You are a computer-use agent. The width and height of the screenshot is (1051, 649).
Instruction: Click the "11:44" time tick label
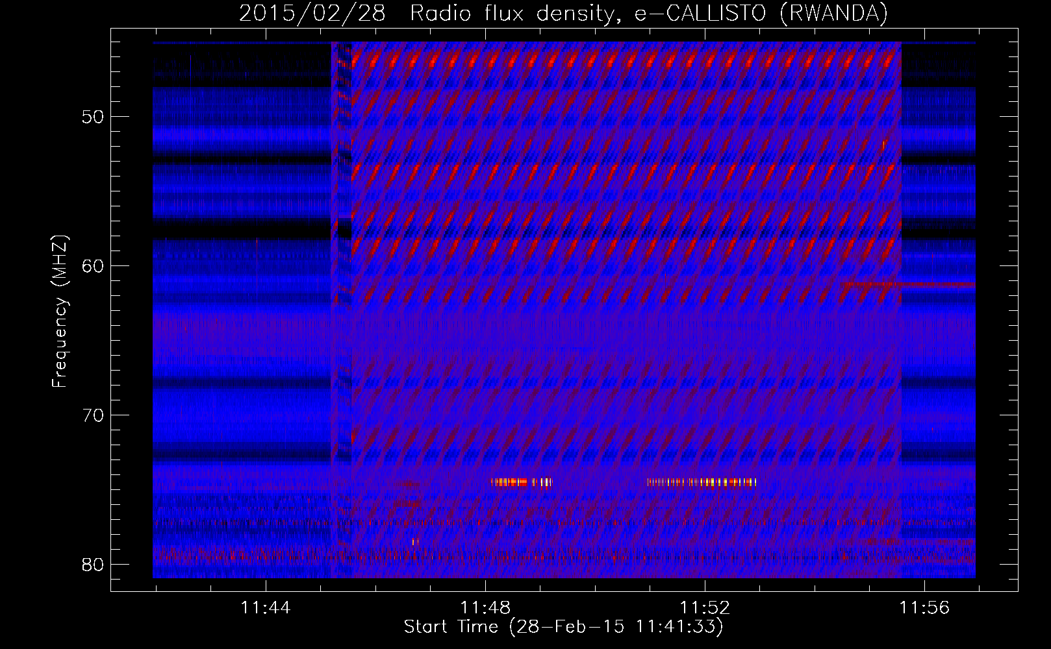pos(266,607)
